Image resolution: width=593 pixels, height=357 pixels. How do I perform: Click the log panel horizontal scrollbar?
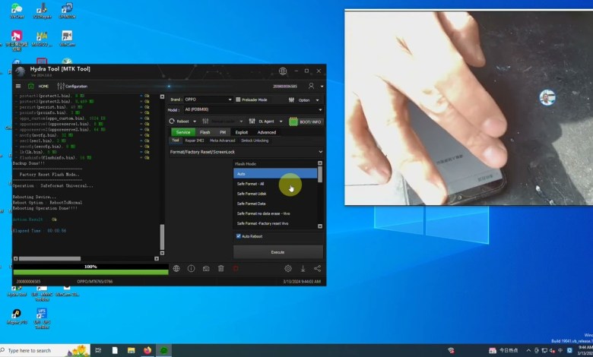pyautogui.click(x=49, y=259)
